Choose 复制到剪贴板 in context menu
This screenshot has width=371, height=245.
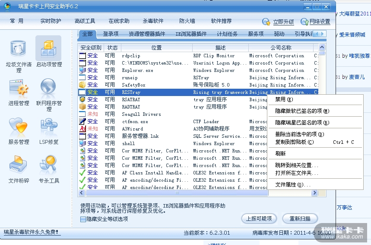[315, 142]
